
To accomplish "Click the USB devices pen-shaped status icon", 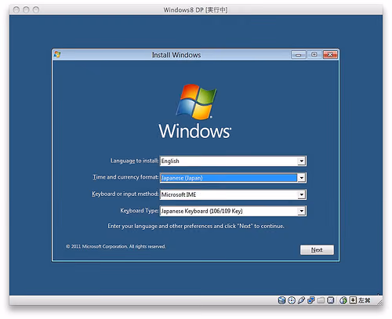I will pos(301,300).
